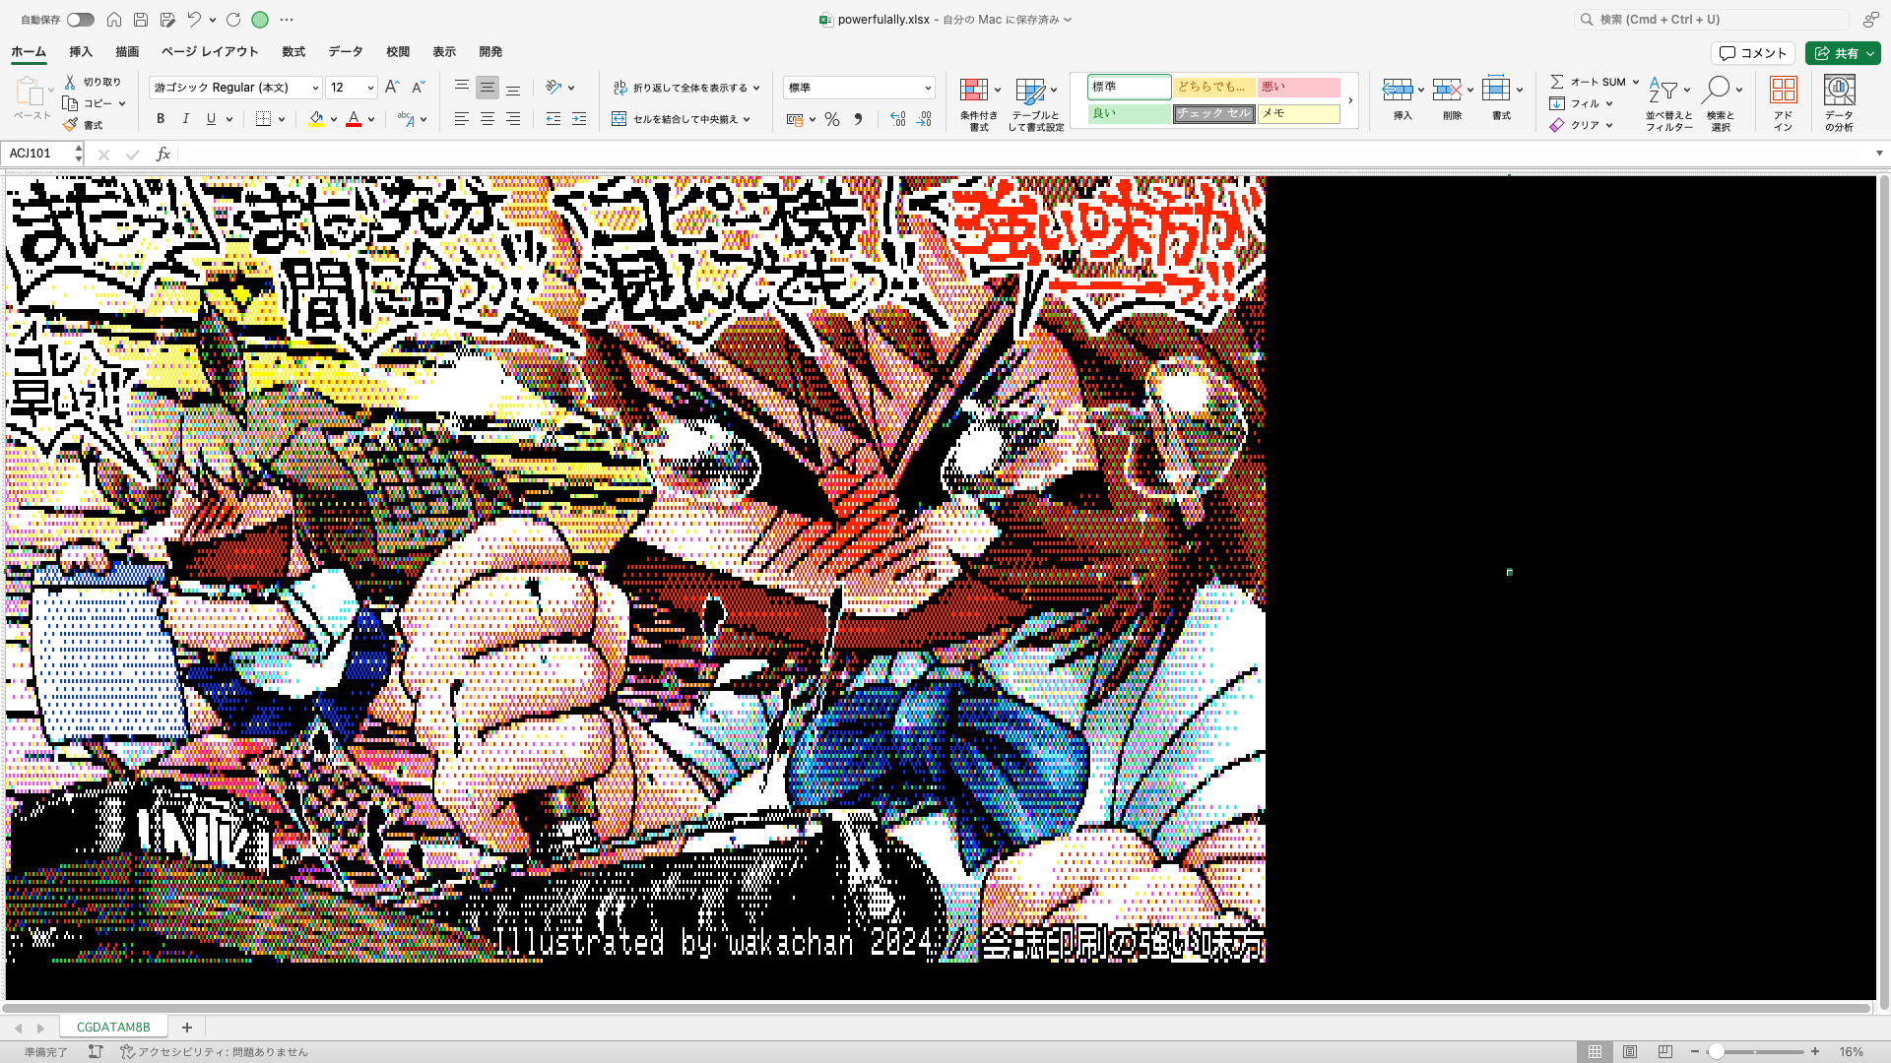Screen dimensions: 1891x1063
Task: Click the green 共有 share button
Action: pyautogui.click(x=1843, y=53)
